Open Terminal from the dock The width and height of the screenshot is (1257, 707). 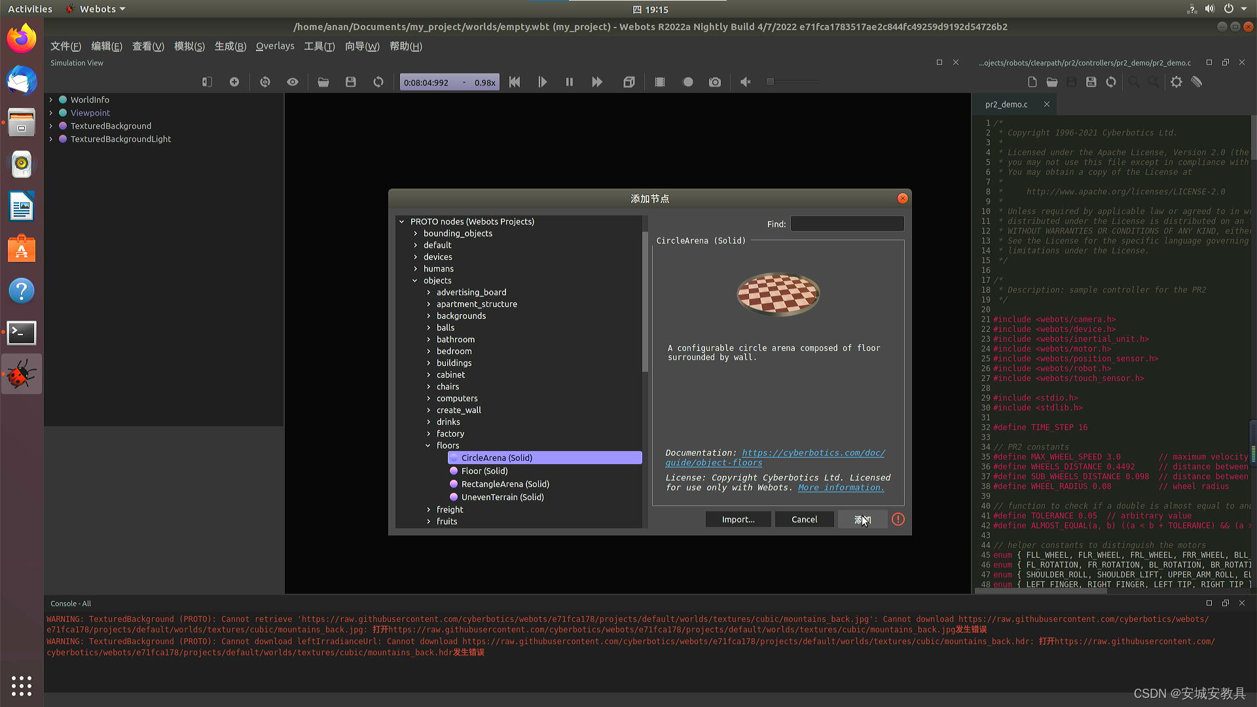tap(22, 333)
